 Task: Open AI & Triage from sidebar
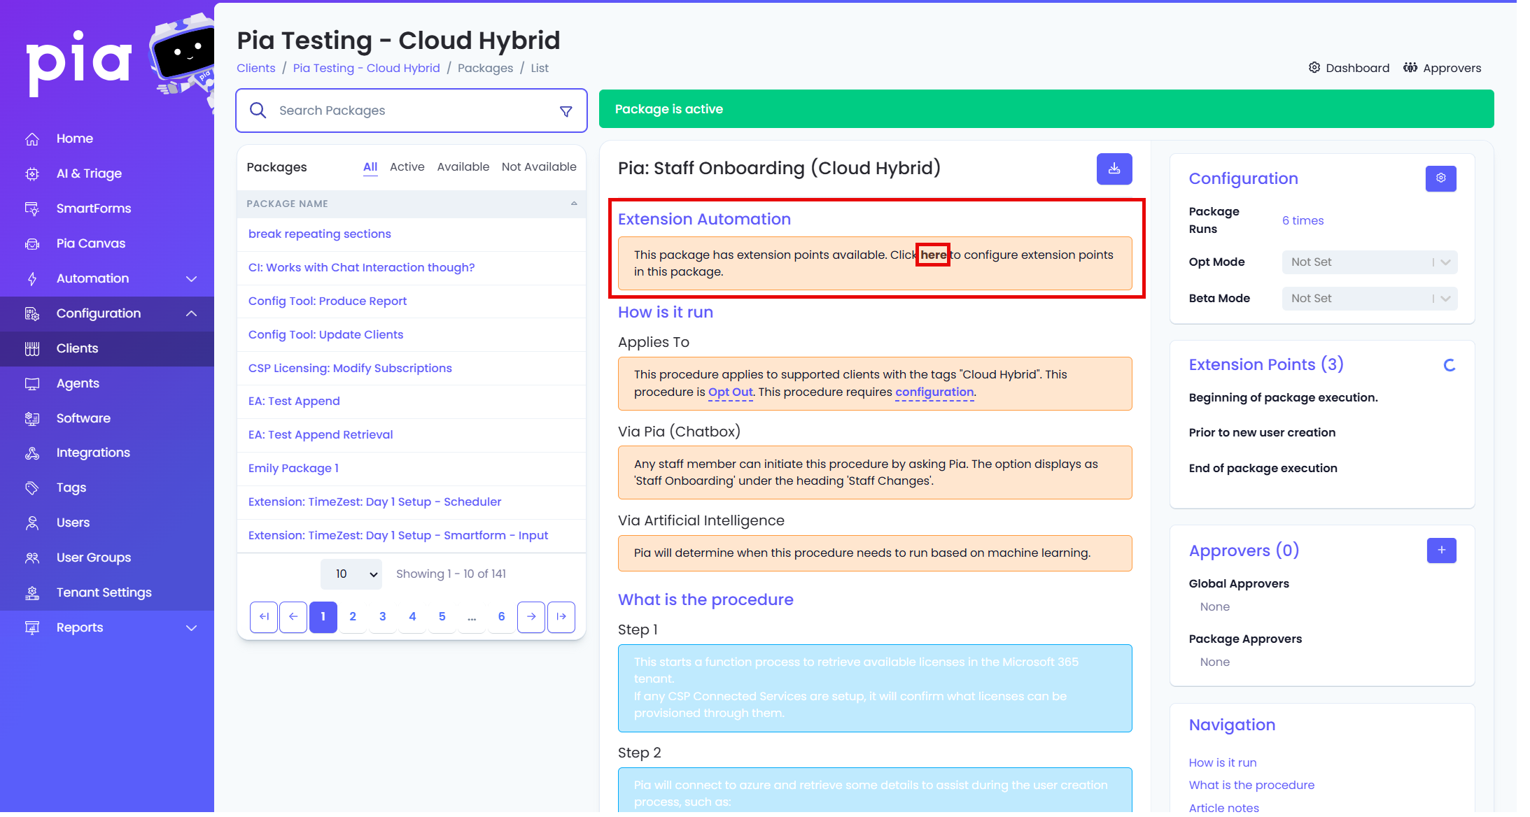tap(89, 173)
